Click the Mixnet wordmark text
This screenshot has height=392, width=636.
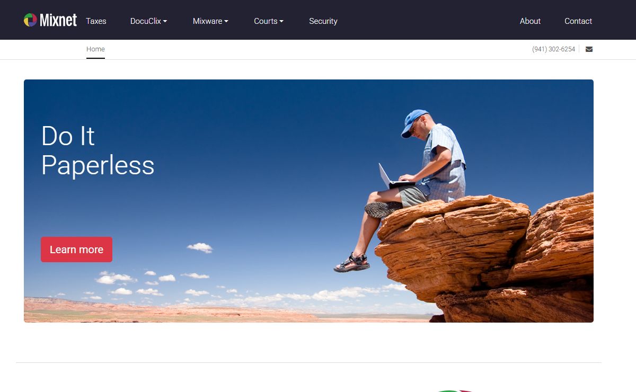[x=58, y=20]
